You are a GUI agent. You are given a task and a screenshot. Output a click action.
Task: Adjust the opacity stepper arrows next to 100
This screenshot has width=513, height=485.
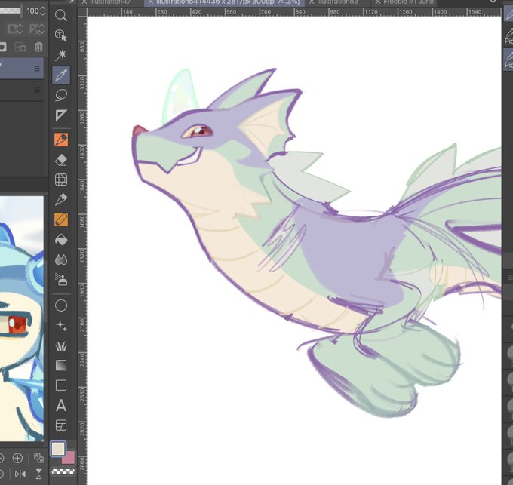pyautogui.click(x=43, y=11)
